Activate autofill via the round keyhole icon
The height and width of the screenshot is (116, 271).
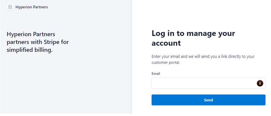260,83
